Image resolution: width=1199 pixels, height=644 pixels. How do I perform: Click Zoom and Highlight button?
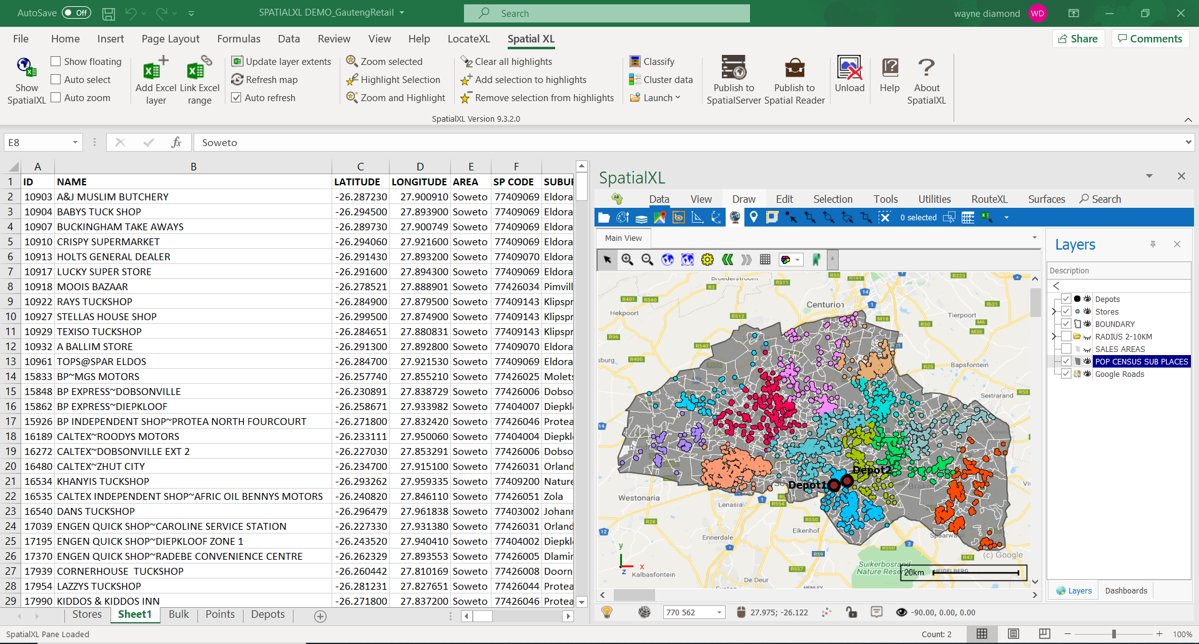coord(396,97)
